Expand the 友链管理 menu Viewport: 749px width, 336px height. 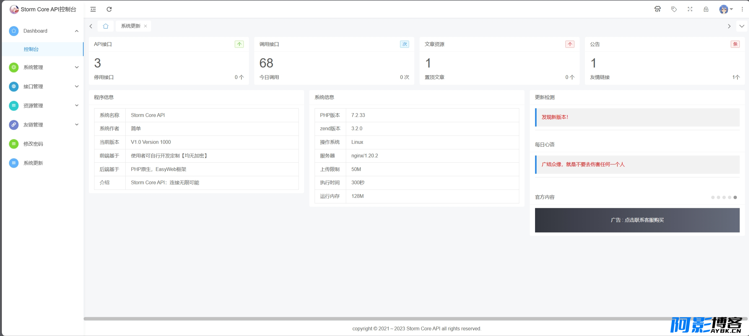coord(42,125)
